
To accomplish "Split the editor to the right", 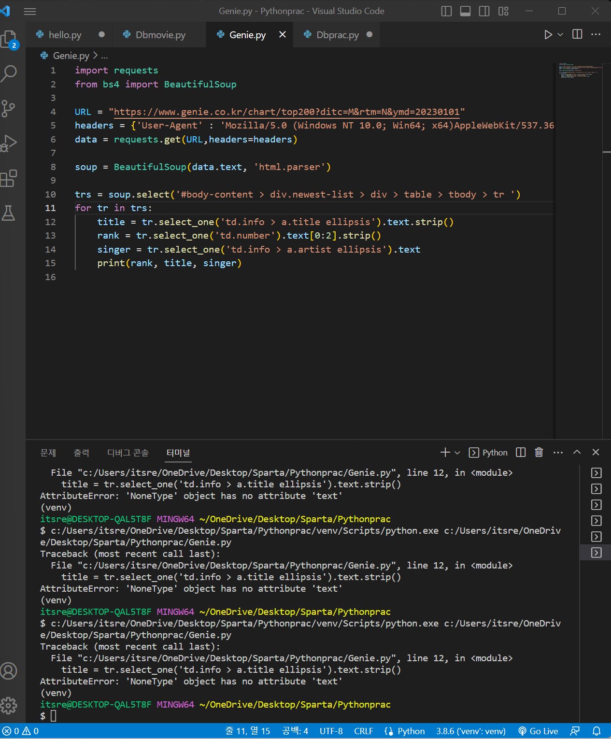I will pos(577,34).
